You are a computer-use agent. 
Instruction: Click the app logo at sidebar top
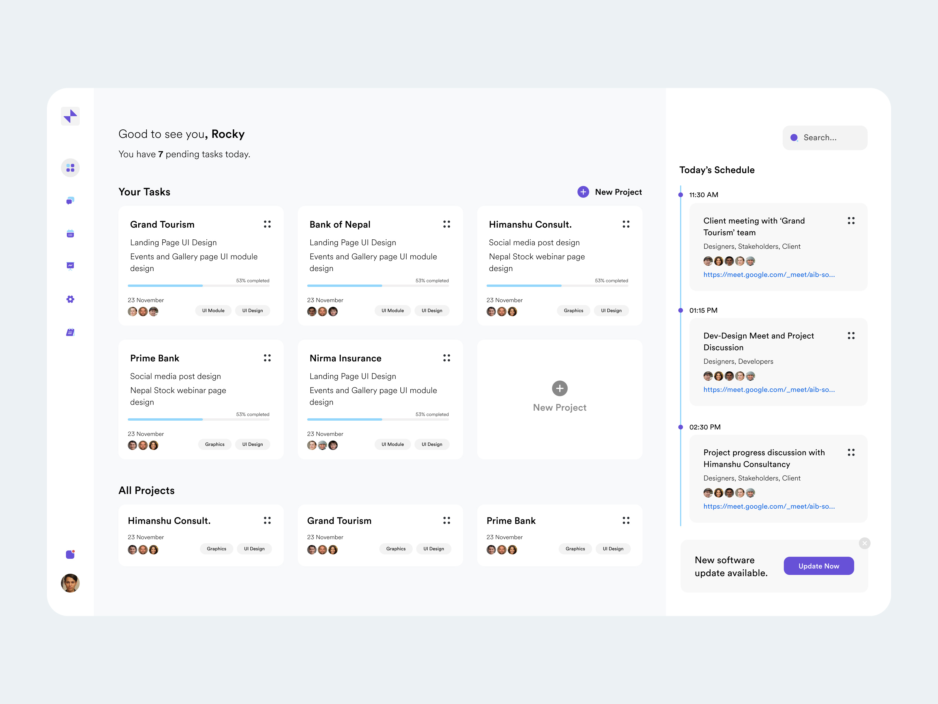point(70,116)
